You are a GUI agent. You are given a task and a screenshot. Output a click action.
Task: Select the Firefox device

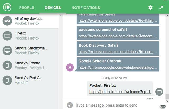pyautogui.click(x=29, y=36)
